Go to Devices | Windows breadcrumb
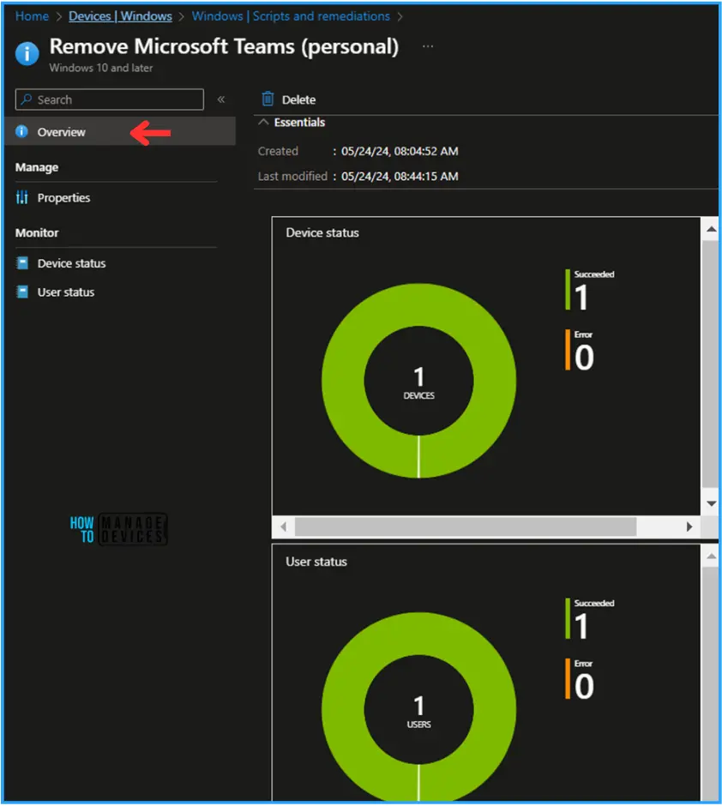The image size is (722, 806). click(120, 16)
